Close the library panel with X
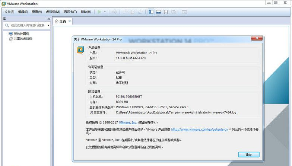Viewport: 292px width, 166px height. 48,19
